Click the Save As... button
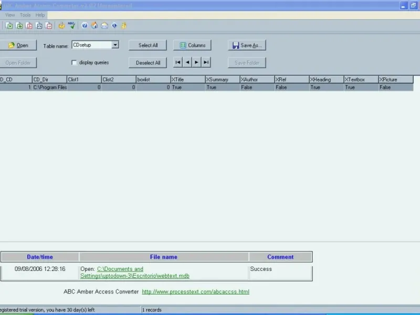This screenshot has width=420, height=315. pyautogui.click(x=247, y=45)
